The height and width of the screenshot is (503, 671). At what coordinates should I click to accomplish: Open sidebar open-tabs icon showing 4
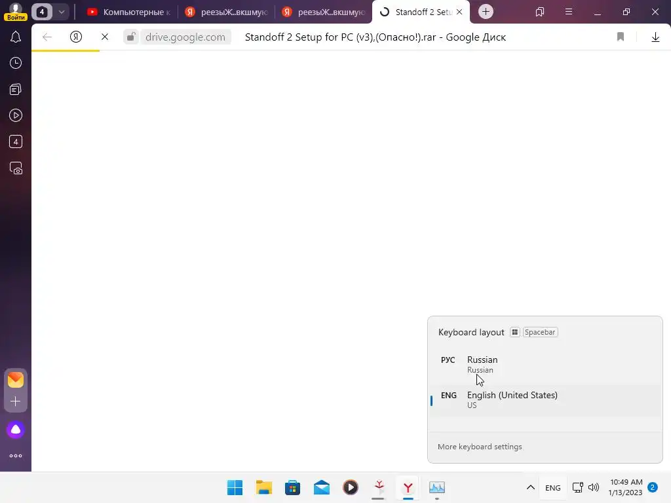16,141
